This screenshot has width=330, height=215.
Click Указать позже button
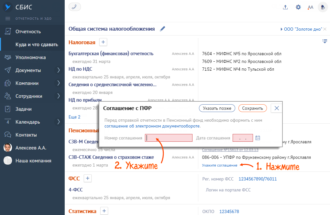click(217, 108)
